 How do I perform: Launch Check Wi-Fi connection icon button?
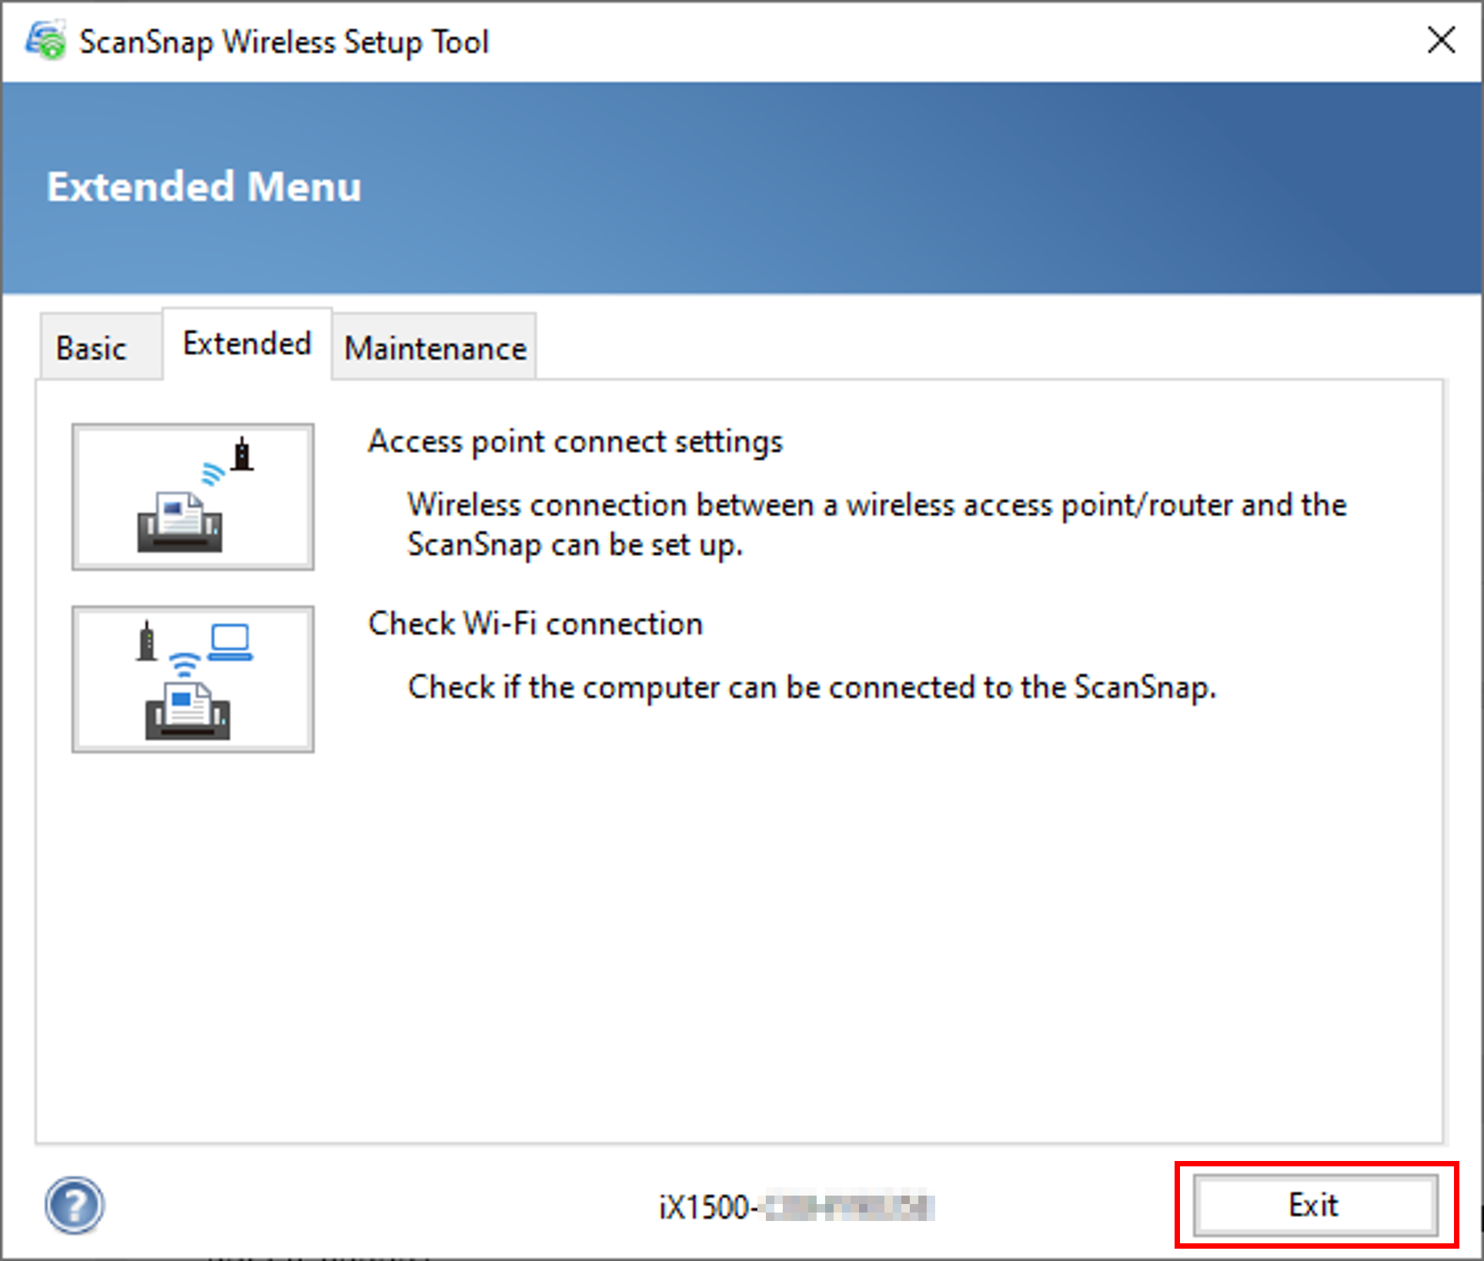(193, 679)
